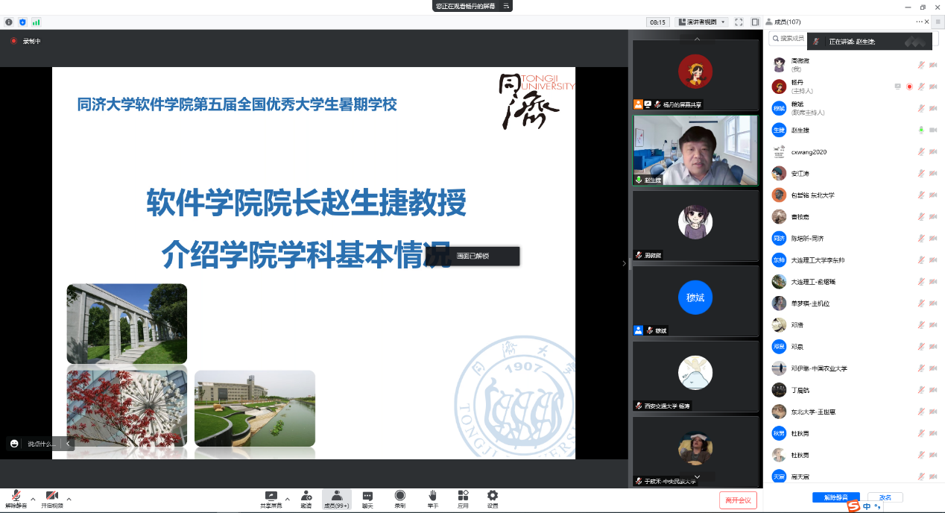The image size is (945, 513).
Task: Turn on video with camera icon
Action: [x=51, y=497]
